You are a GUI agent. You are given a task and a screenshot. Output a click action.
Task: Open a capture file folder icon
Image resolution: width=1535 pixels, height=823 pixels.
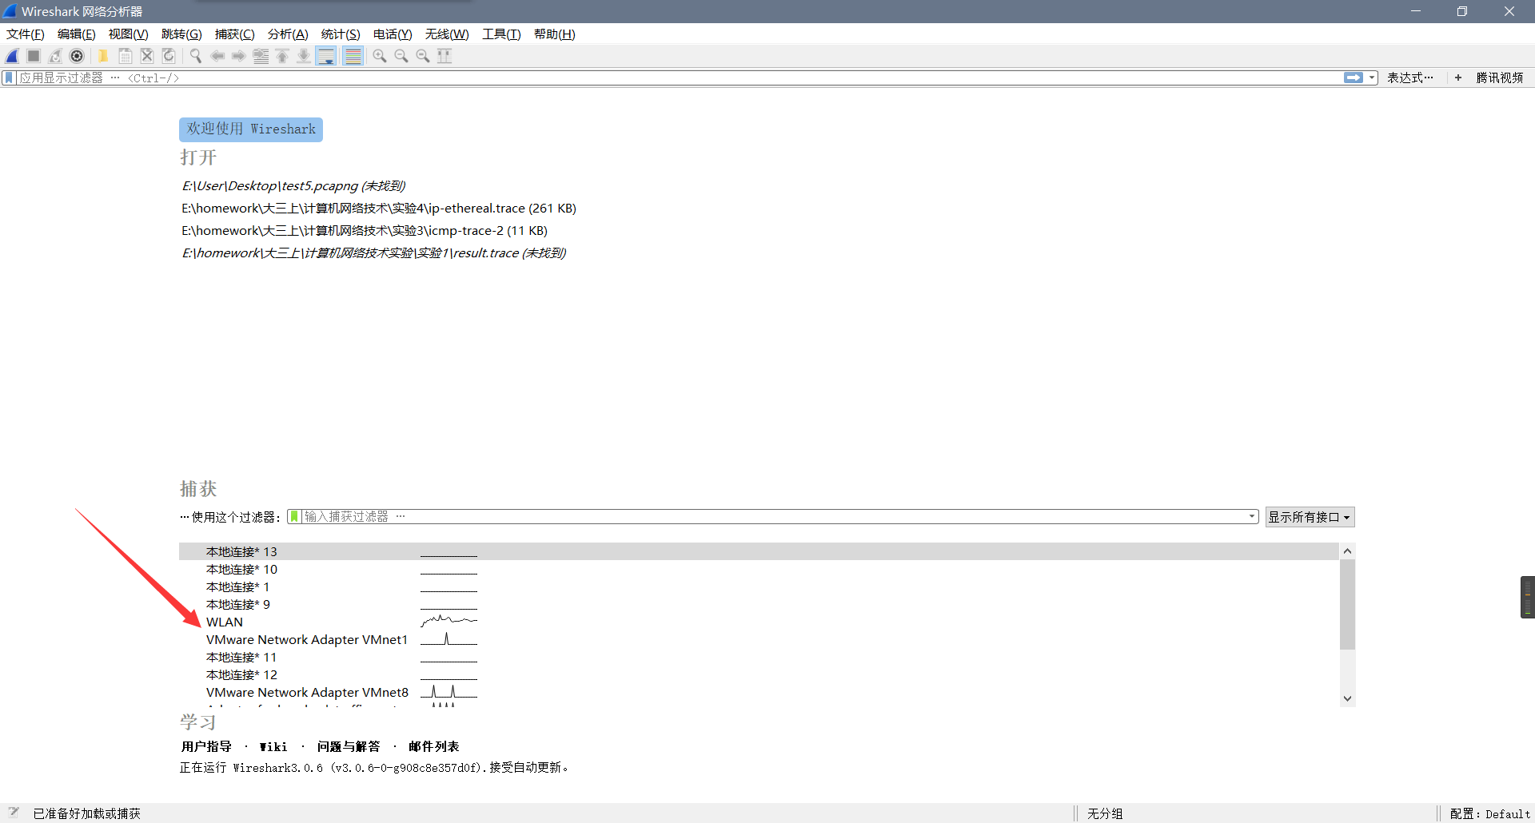103,56
